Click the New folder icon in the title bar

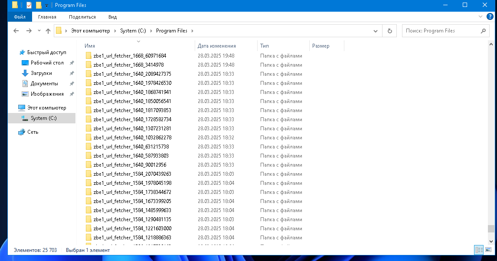[x=39, y=5]
